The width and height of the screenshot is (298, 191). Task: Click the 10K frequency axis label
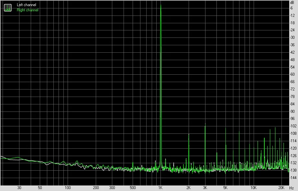pyautogui.click(x=253, y=188)
